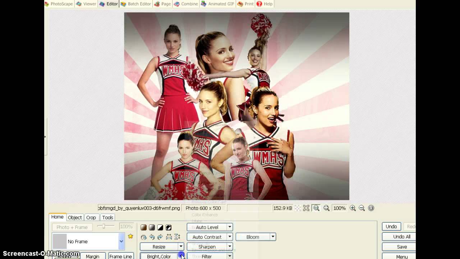Viewport: 460px width, 259px height.
Task: Apply the Negative invert icon
Action: tap(169, 227)
